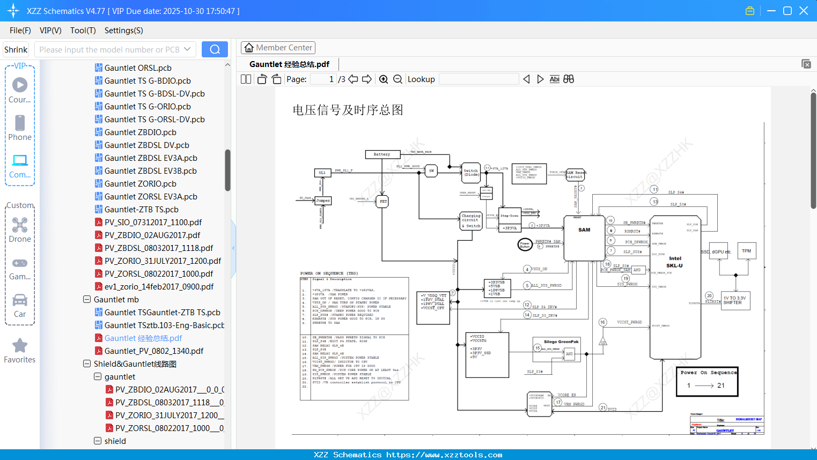Screen dimensions: 817x460
Task: Toggle Abi text match option
Action: tap(555, 79)
